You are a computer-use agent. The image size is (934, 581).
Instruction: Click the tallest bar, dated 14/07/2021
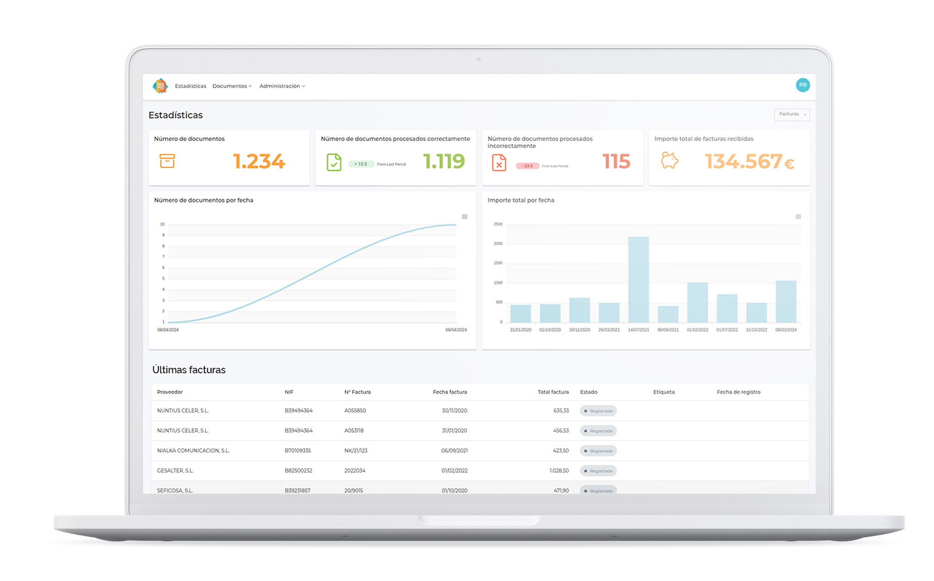click(x=638, y=279)
